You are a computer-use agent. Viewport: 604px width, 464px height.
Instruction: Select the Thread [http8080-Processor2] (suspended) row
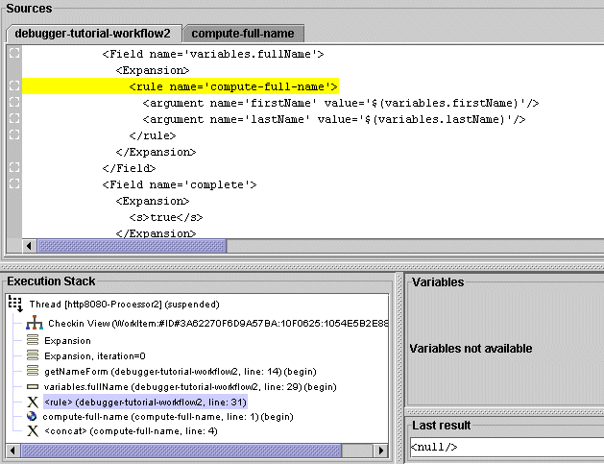pyautogui.click(x=124, y=305)
